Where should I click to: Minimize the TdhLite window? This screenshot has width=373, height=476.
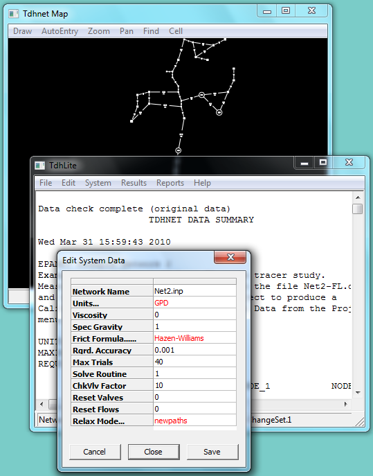[304, 163]
